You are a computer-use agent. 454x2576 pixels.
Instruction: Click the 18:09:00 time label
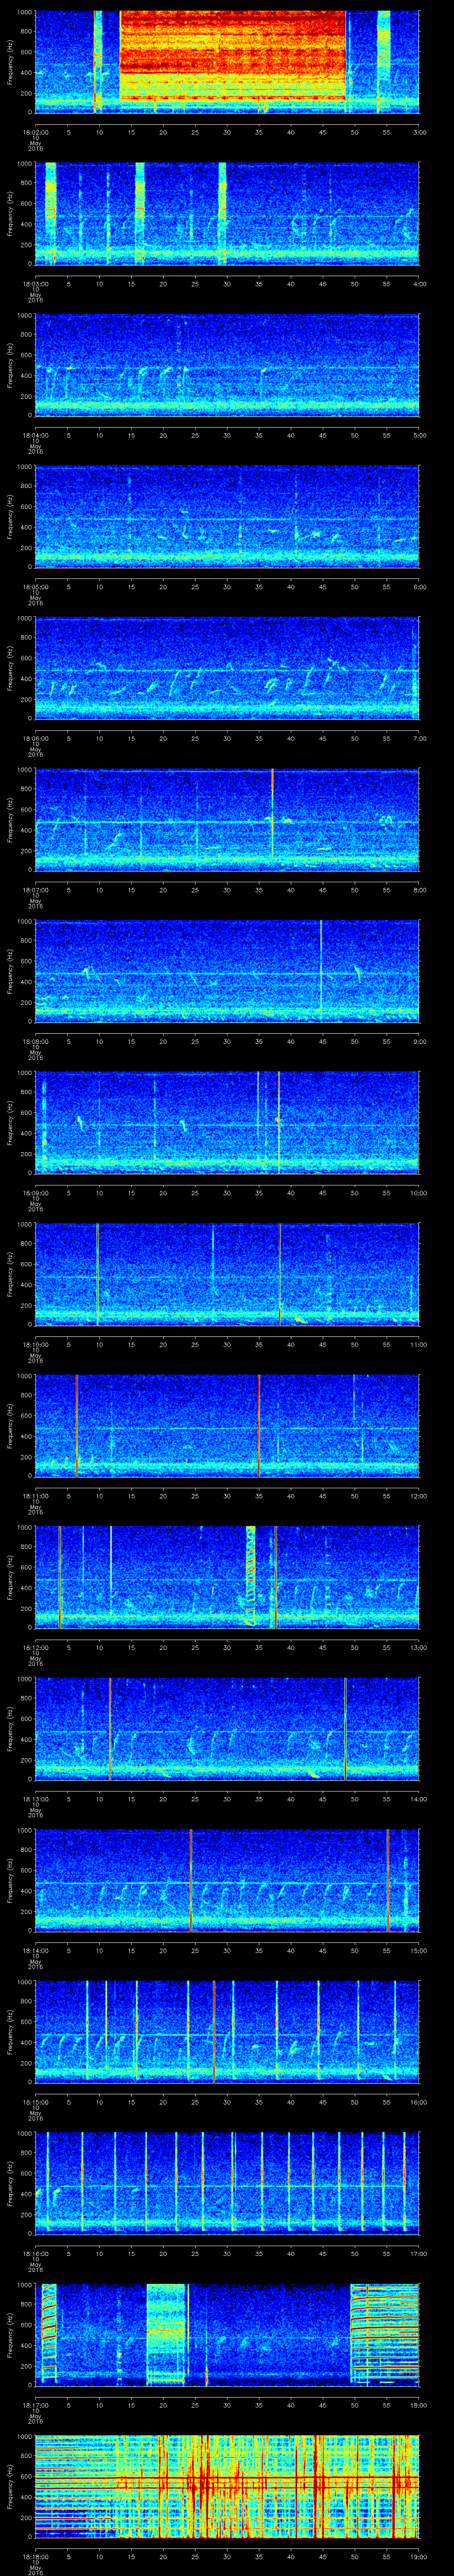[x=35, y=1193]
